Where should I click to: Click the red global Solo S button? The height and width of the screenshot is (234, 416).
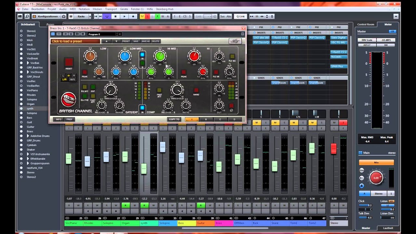pos(148,16)
